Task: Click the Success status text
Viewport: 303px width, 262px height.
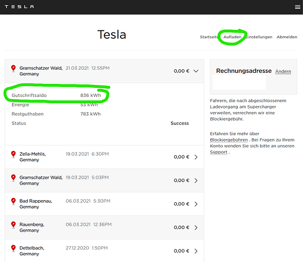Action: (x=180, y=123)
